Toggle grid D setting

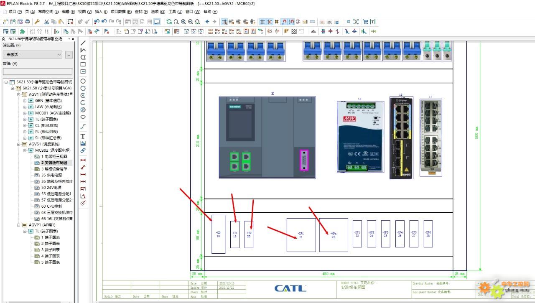(246, 22)
